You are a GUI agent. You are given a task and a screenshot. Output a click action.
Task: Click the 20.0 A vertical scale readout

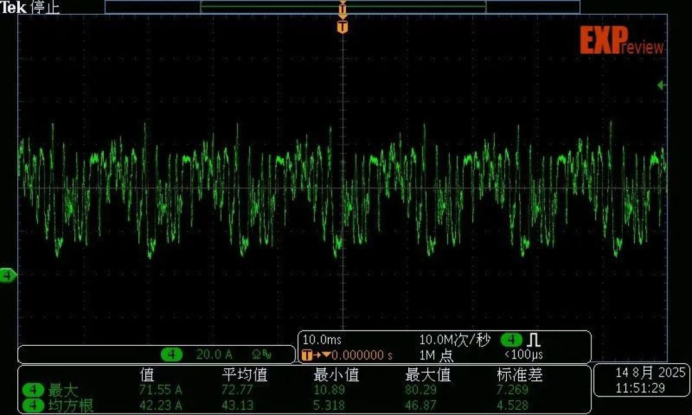214,354
